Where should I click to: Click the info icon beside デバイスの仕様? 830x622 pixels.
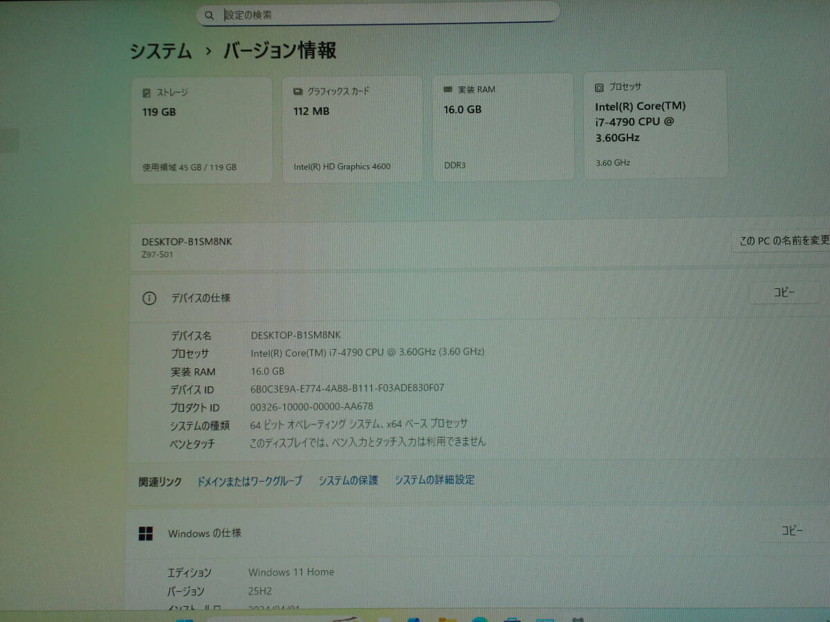[149, 298]
